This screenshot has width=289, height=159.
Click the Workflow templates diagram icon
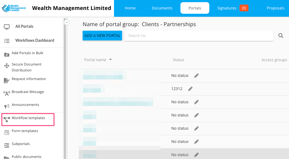[7, 119]
